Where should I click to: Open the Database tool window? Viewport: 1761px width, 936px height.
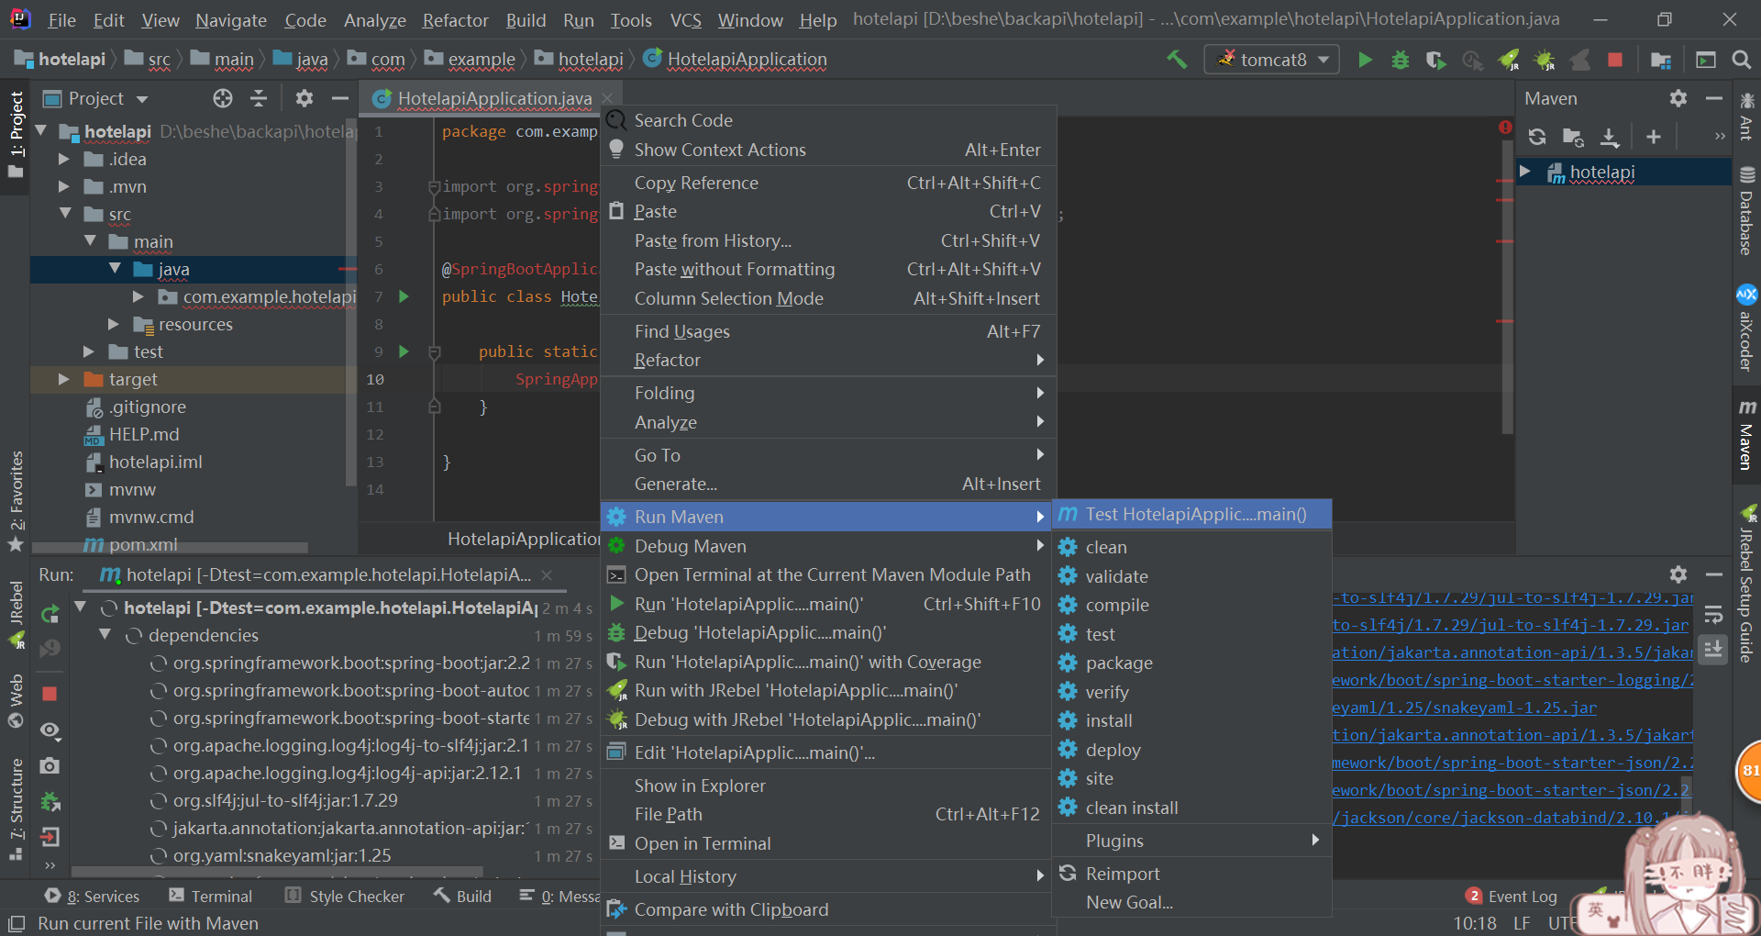point(1746,211)
